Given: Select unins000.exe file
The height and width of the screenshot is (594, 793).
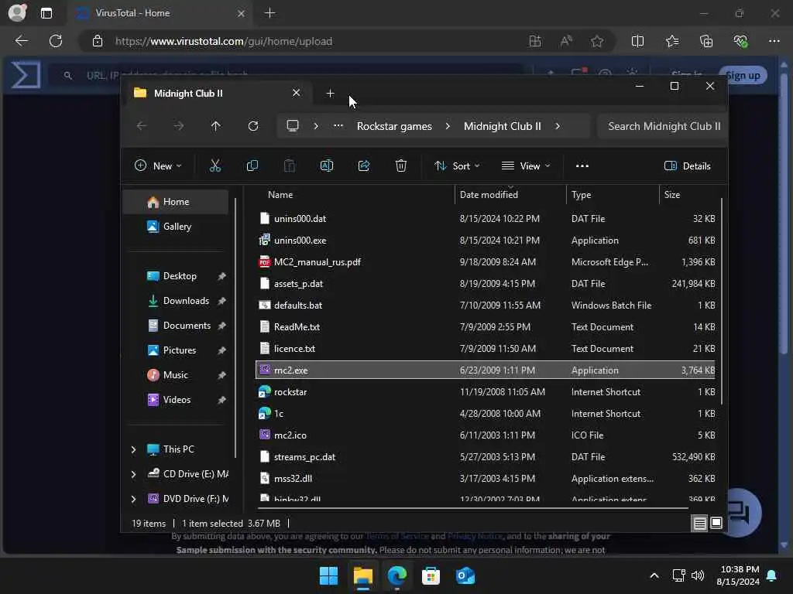Looking at the screenshot, I should pyautogui.click(x=486, y=241).
